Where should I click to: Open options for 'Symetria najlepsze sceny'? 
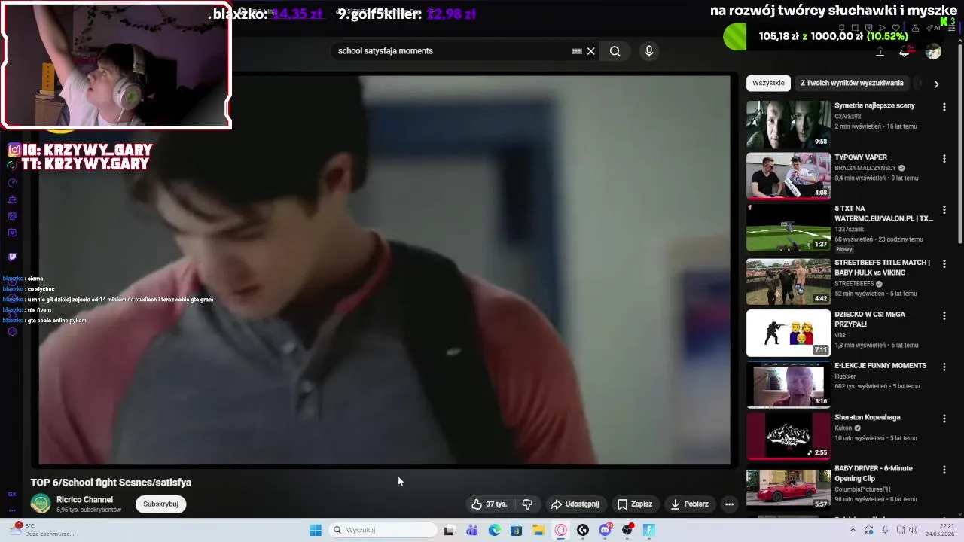[x=944, y=107]
